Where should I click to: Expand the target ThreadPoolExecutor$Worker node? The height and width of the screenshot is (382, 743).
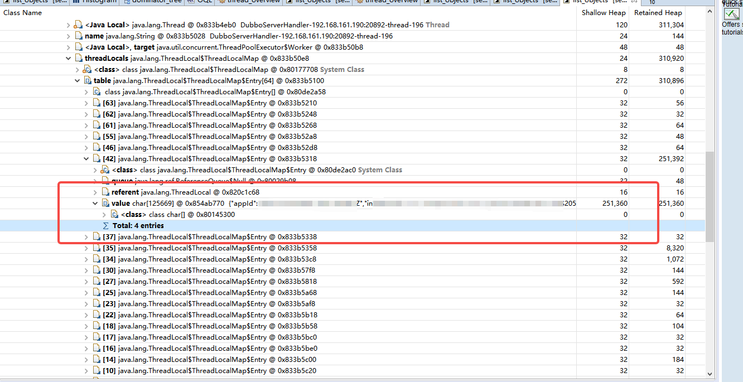pos(69,47)
